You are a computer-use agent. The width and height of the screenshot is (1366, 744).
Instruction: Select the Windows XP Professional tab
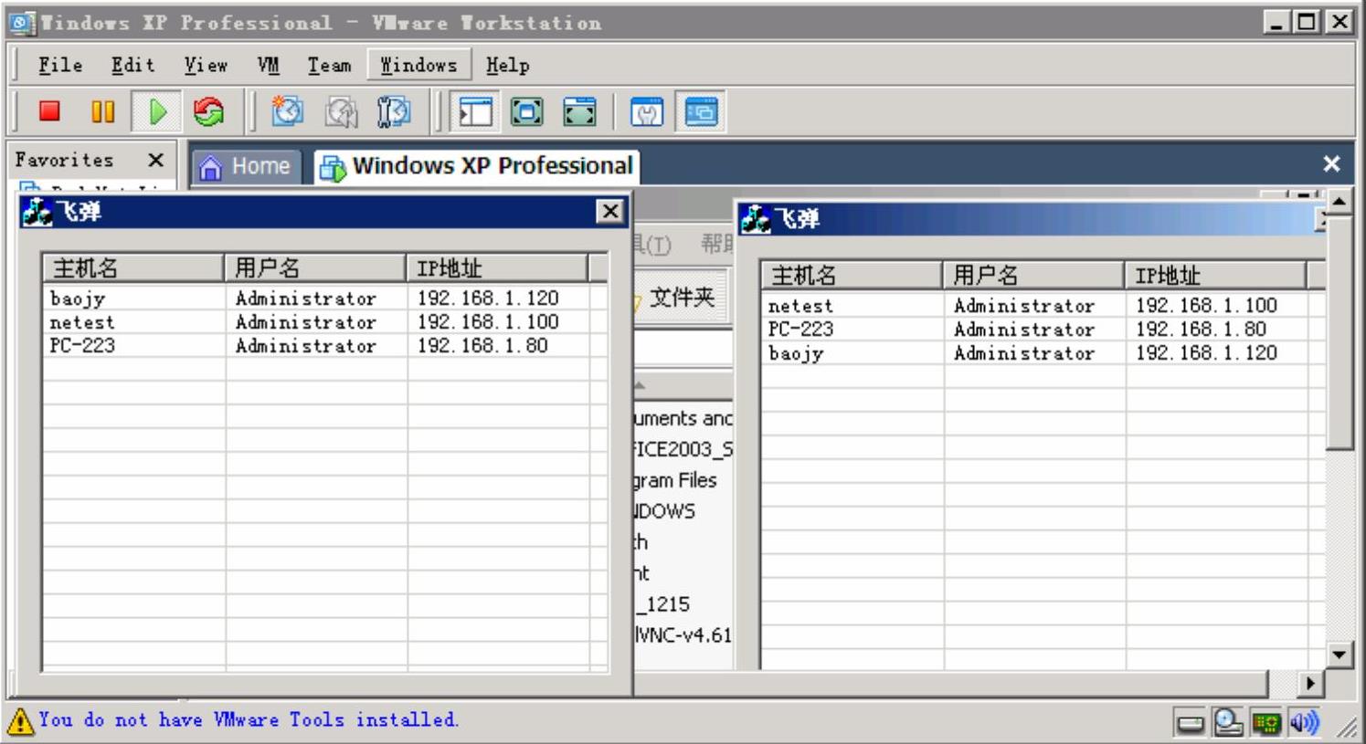pos(476,166)
